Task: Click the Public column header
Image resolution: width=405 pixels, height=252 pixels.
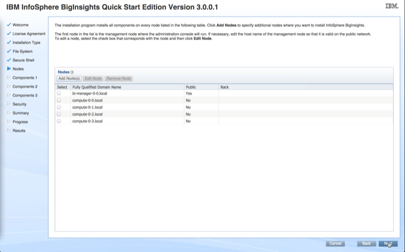Action: click(191, 87)
